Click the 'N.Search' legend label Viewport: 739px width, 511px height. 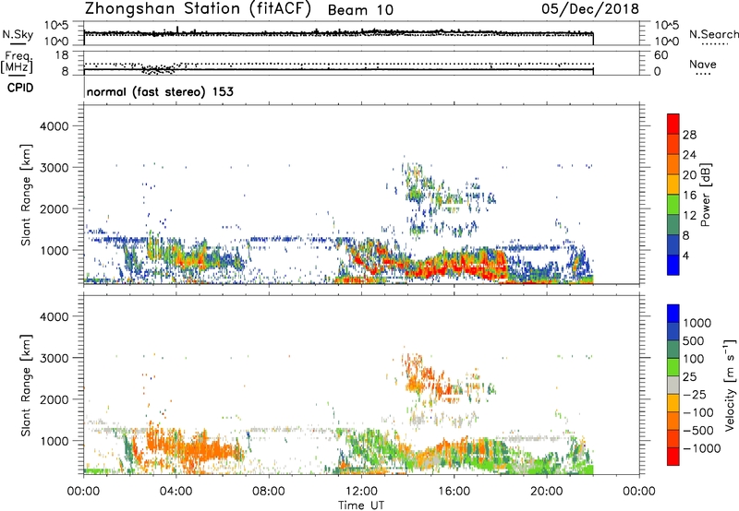coord(713,34)
